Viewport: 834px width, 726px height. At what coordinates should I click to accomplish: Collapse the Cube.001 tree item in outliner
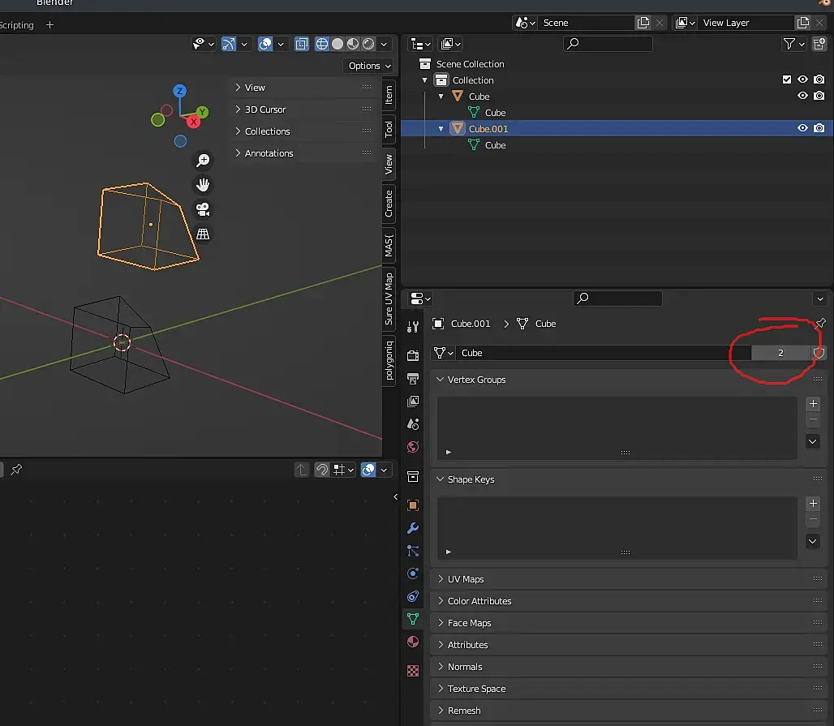tap(441, 128)
